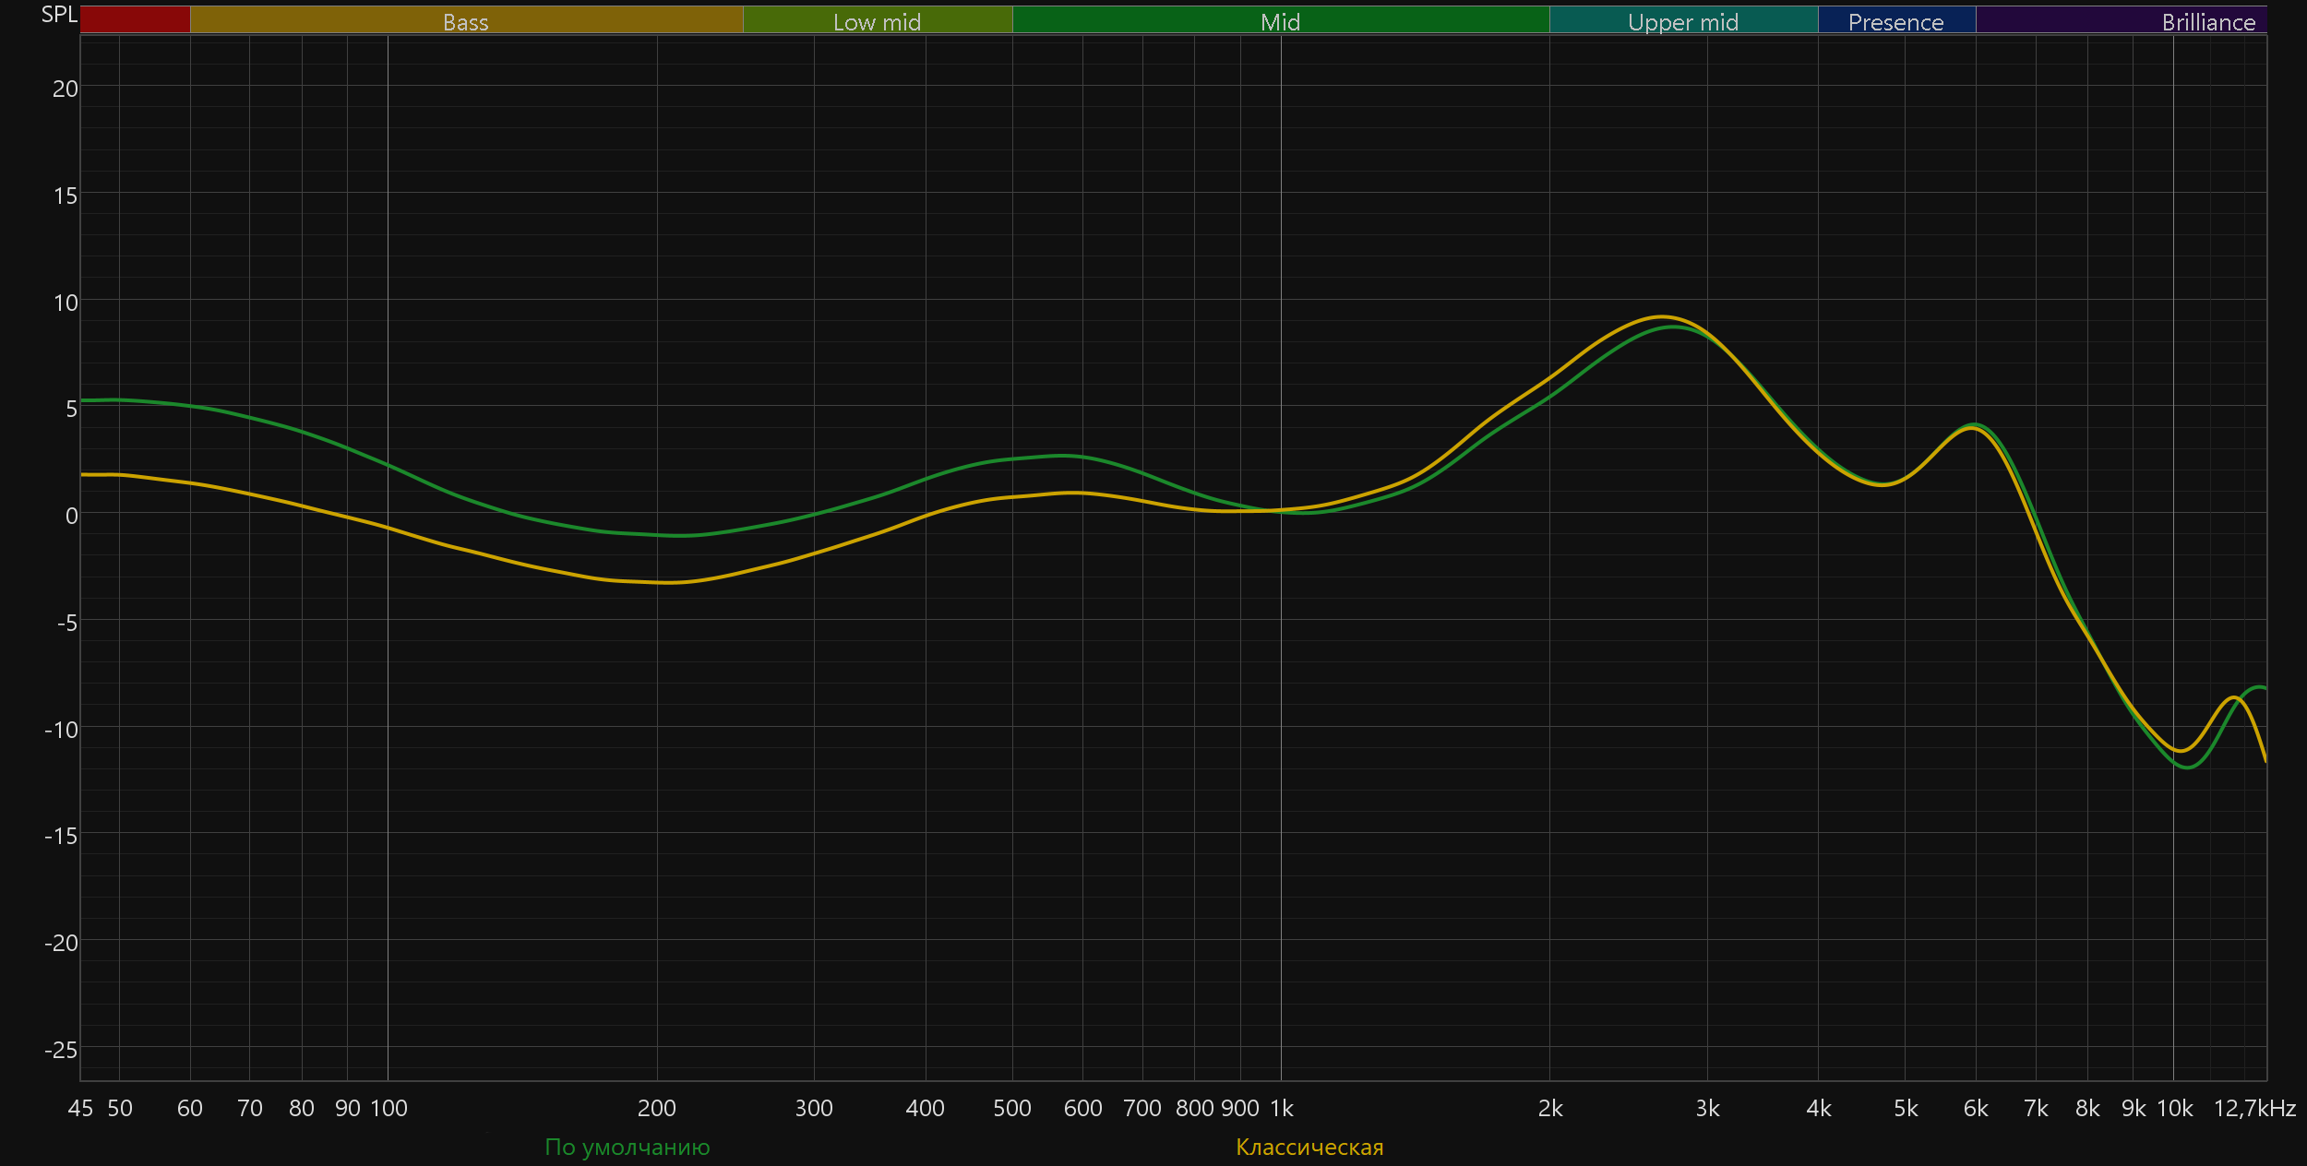
Task: Click the 0 dB level label
Action: [71, 516]
